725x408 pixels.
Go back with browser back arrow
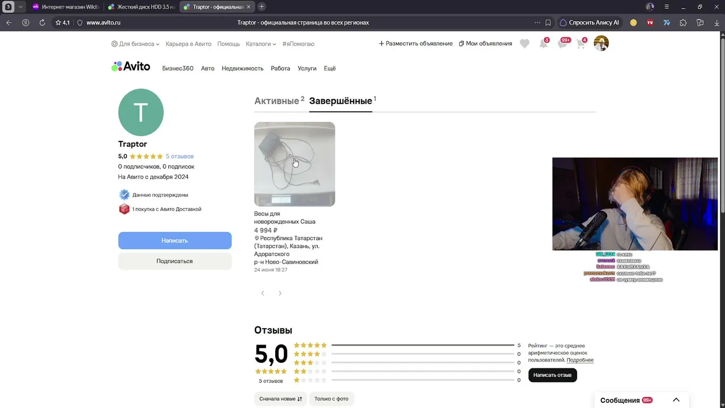8,23
